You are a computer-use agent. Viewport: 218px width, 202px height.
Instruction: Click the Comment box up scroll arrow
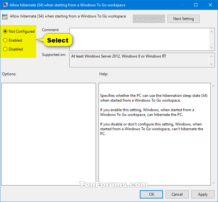[211, 31]
